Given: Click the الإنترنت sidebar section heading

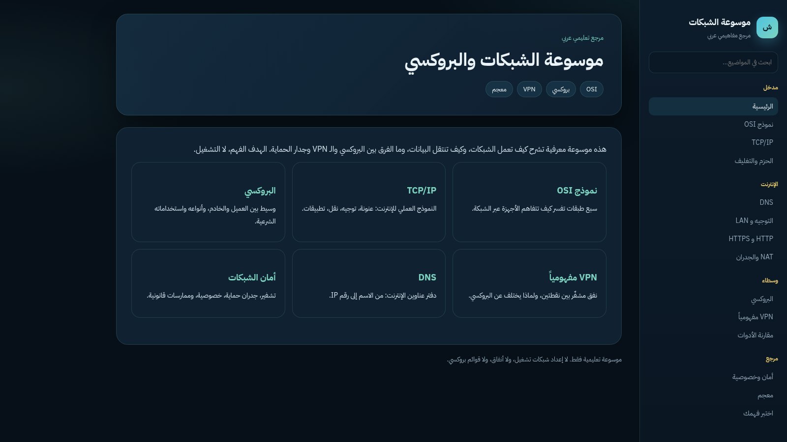Looking at the screenshot, I should tap(769, 185).
